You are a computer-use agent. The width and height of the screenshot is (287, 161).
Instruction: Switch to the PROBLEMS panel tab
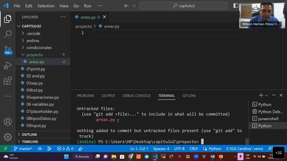click(x=86, y=96)
